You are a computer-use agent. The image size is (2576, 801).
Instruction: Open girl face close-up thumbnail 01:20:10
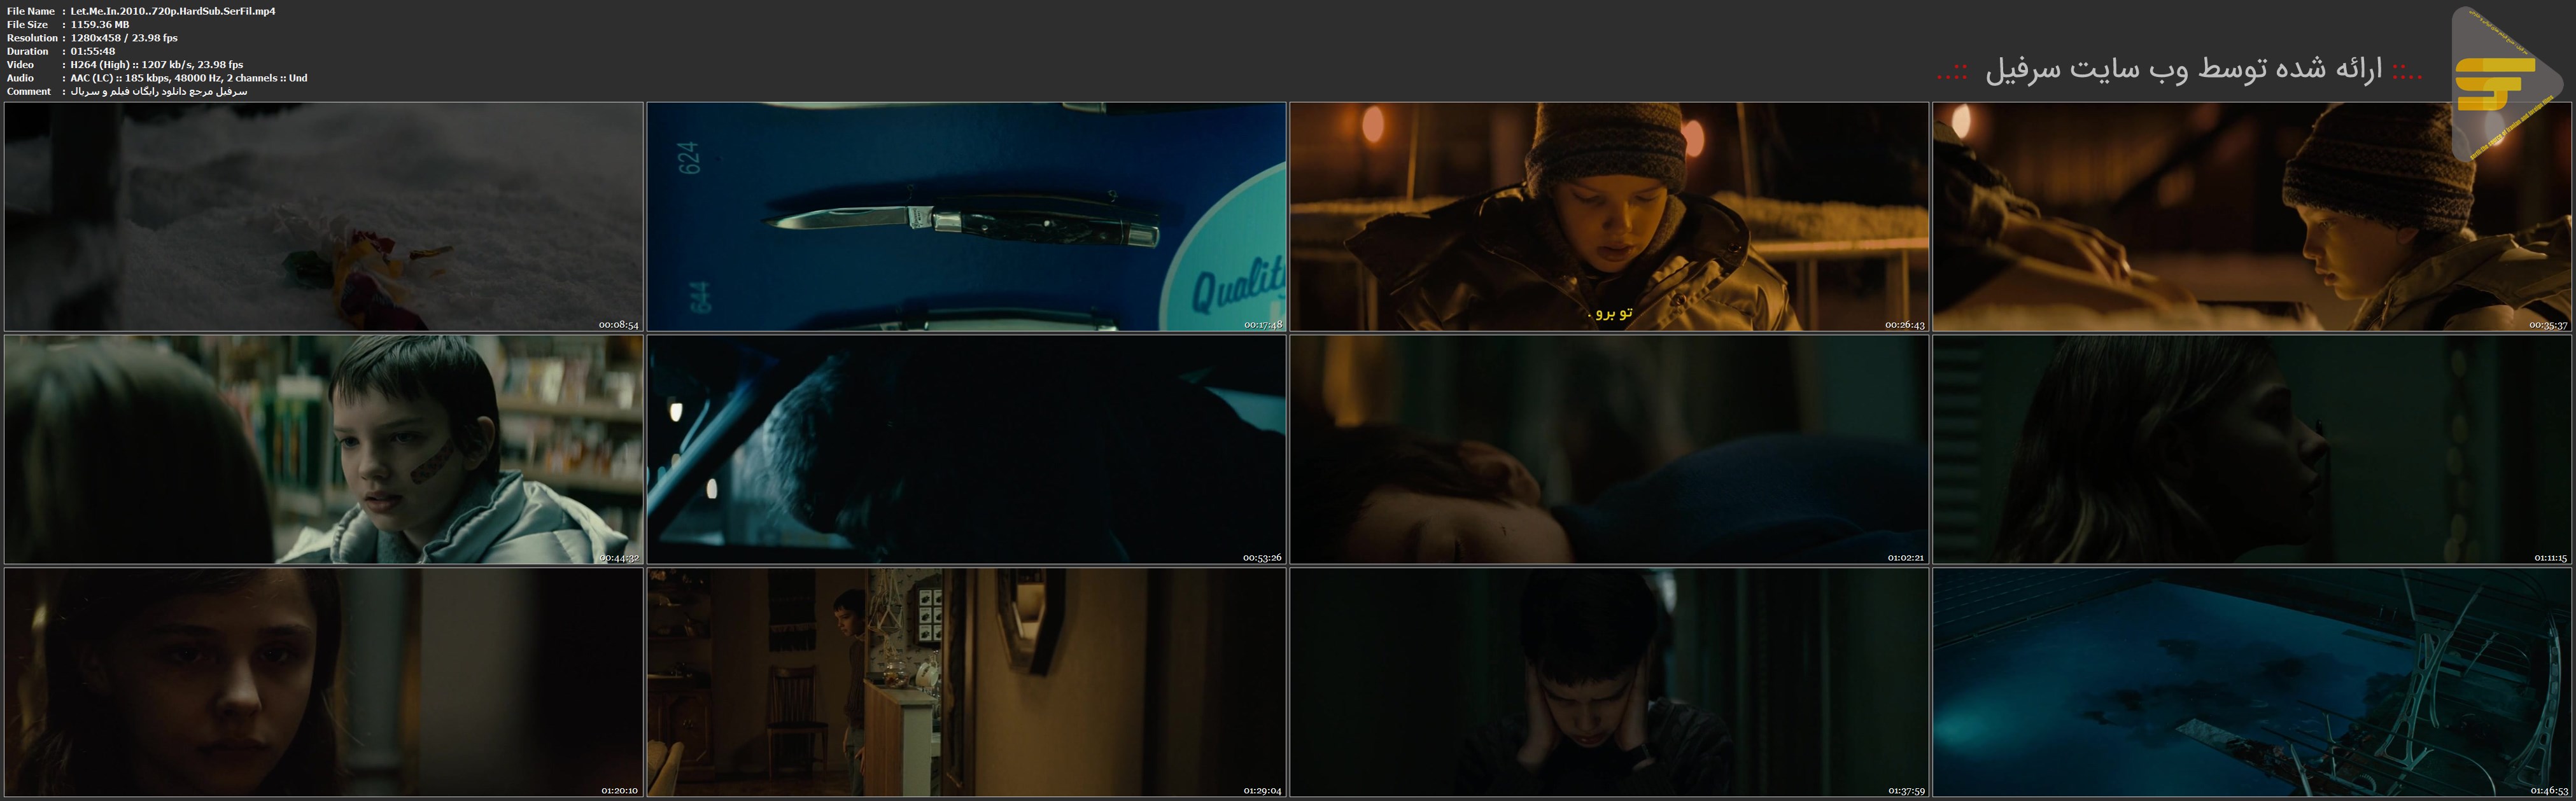pyautogui.click(x=323, y=682)
